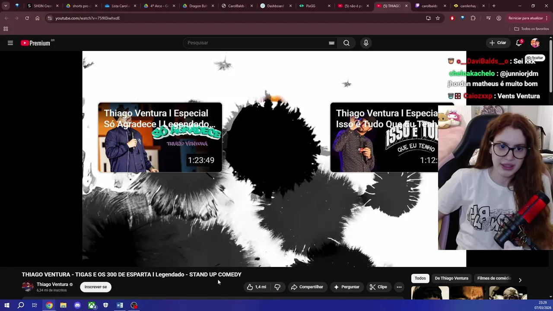Image resolution: width=553 pixels, height=311 pixels.
Task: Click the Chrome address bar URL
Action: 88,18
